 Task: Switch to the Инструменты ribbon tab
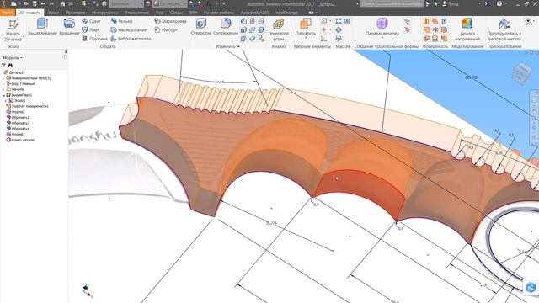pyautogui.click(x=105, y=13)
